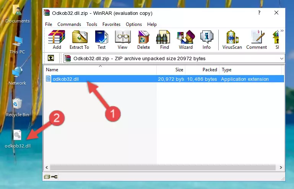294x189 pixels.
Task: Click the 10,486 bytes packed value
Action: pyautogui.click(x=202, y=79)
